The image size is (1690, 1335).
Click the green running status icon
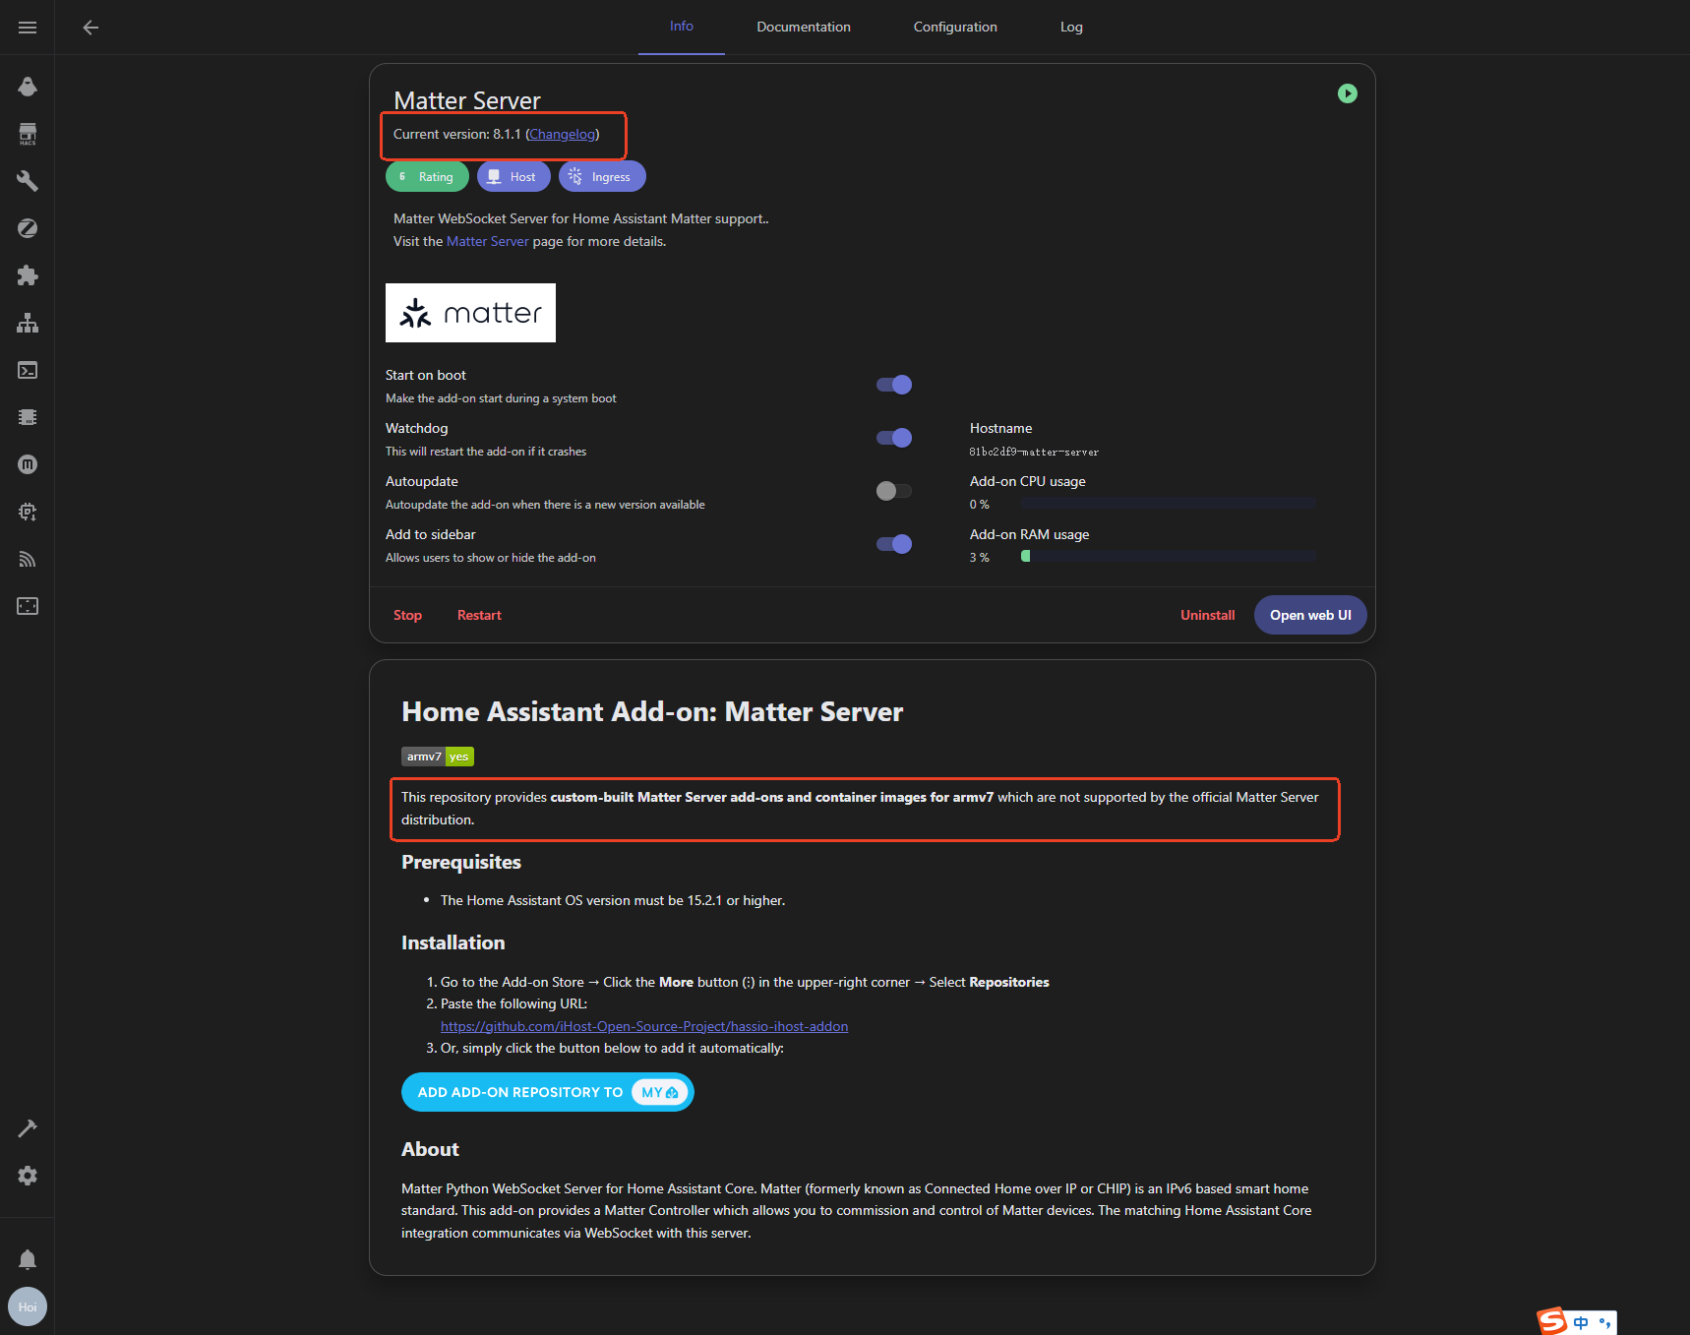pyautogui.click(x=1348, y=93)
